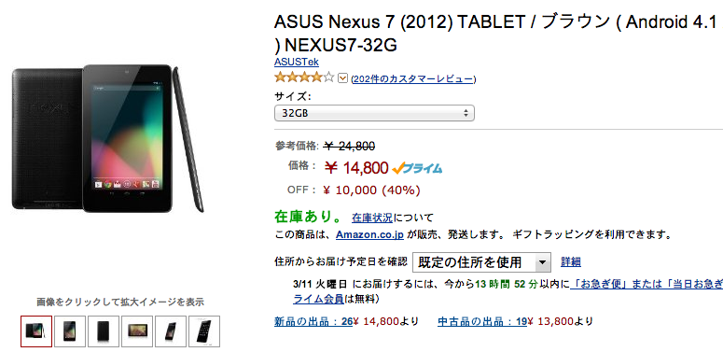Open the ライム会員 membership link
Viewport: 723px width, 352px height.
pyautogui.click(x=318, y=299)
